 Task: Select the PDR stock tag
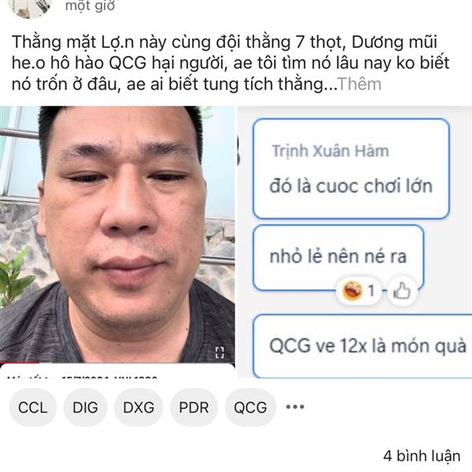coord(194,407)
